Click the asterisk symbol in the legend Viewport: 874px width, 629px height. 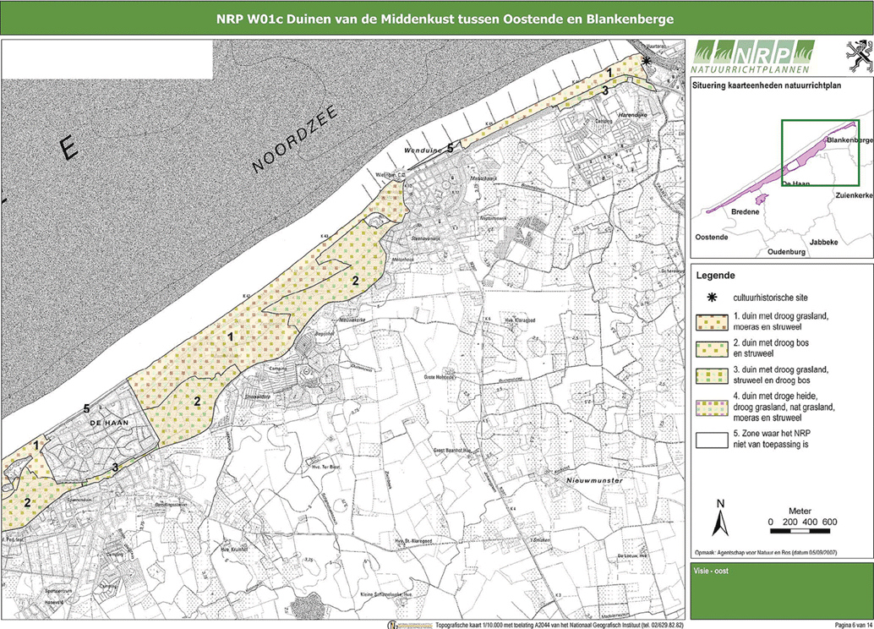coord(711,298)
